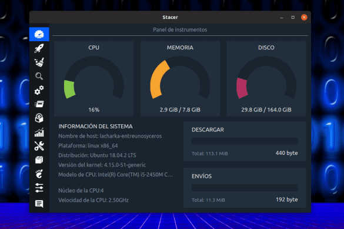Open the Feedback speech bubble icon
The image size is (344, 229).
[x=39, y=204]
